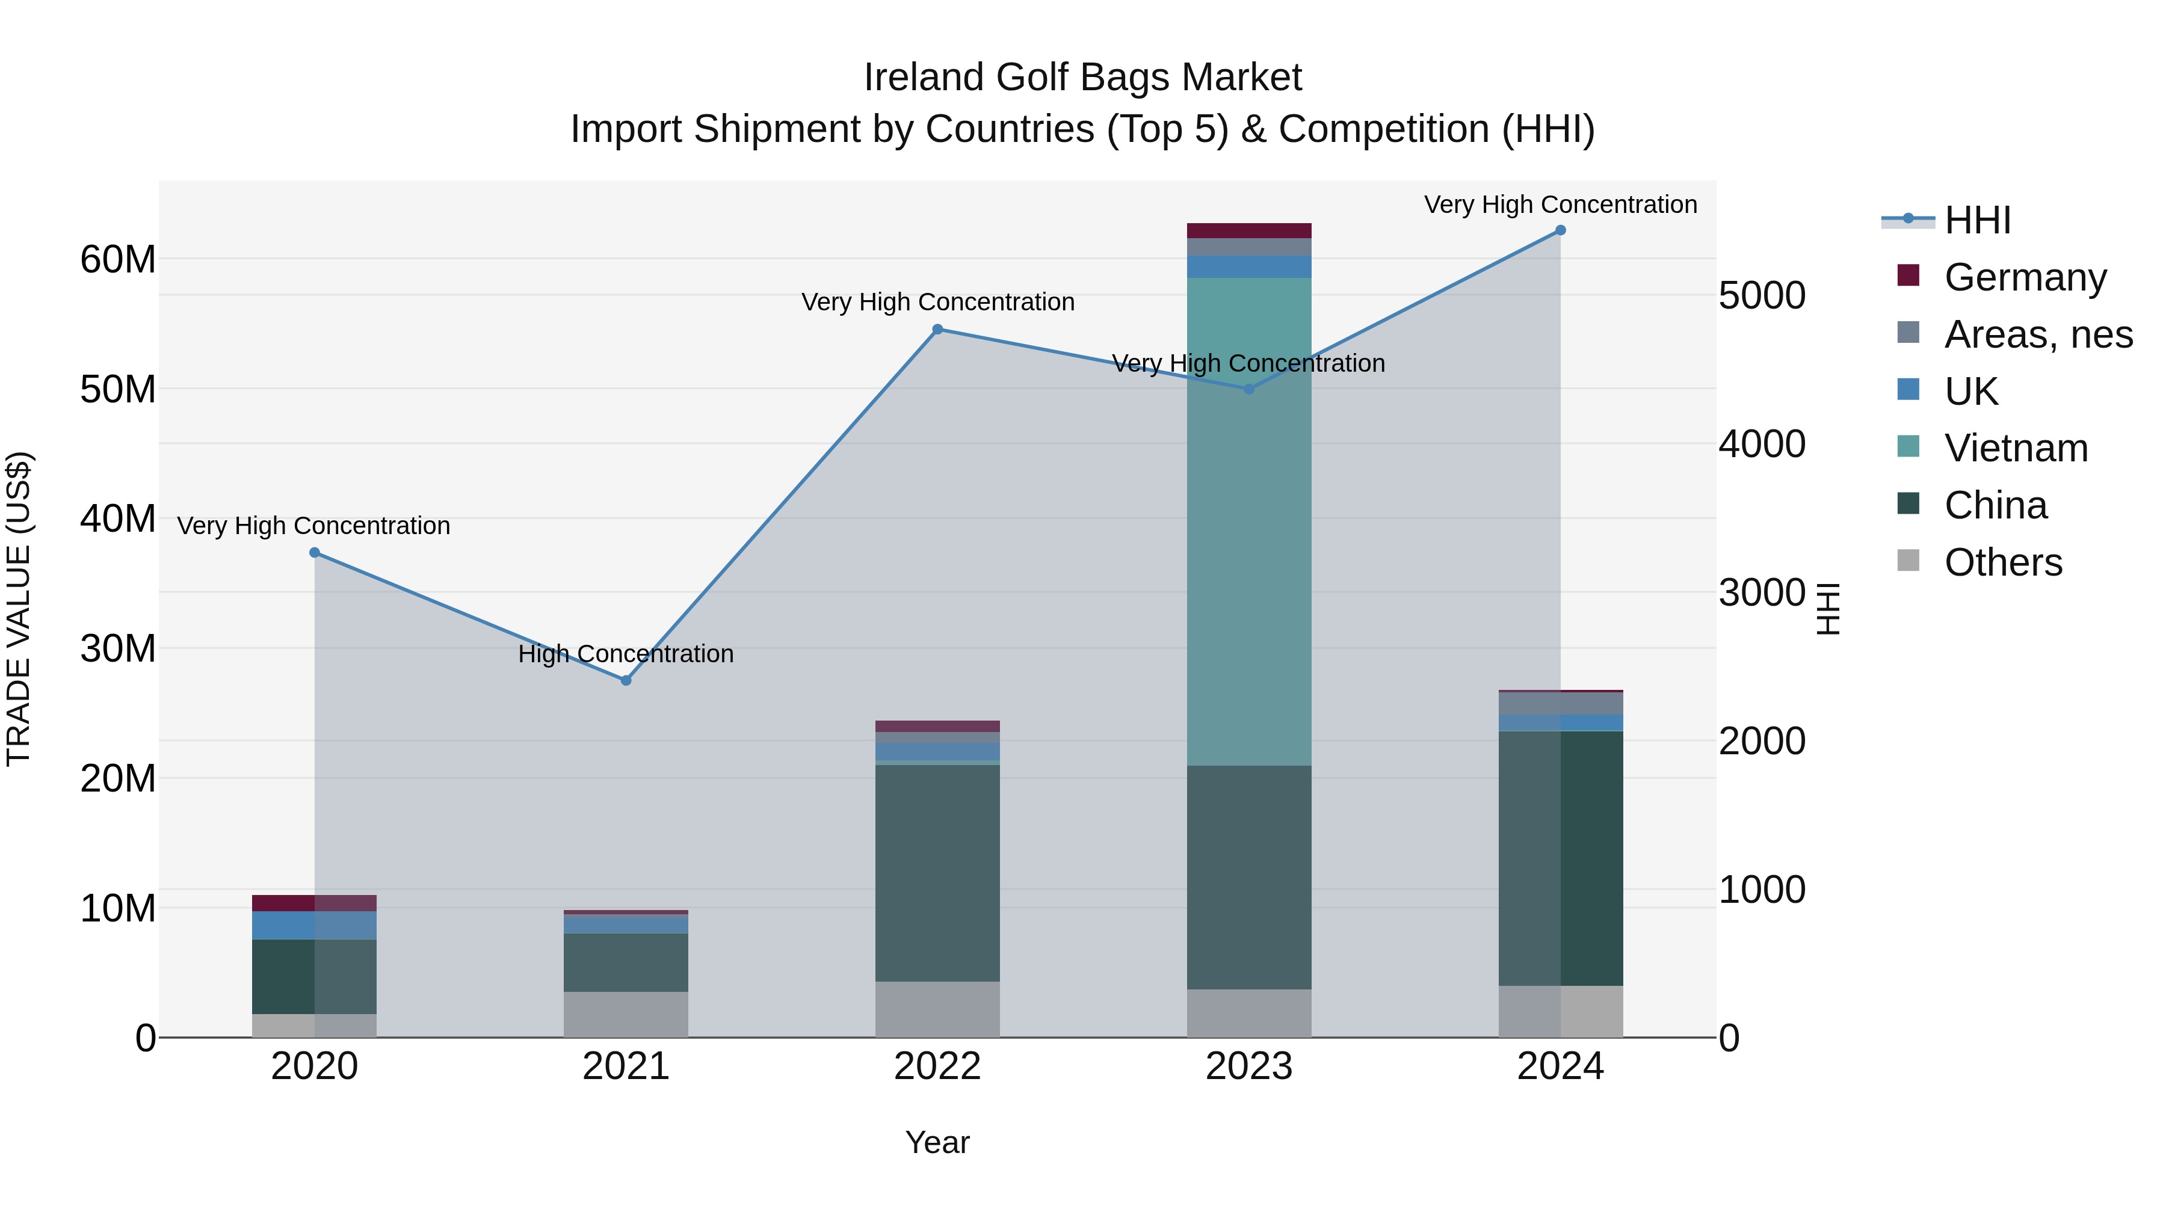Click the 2024 HHI line marker
The height and width of the screenshot is (1218, 2166).
click(x=1561, y=230)
